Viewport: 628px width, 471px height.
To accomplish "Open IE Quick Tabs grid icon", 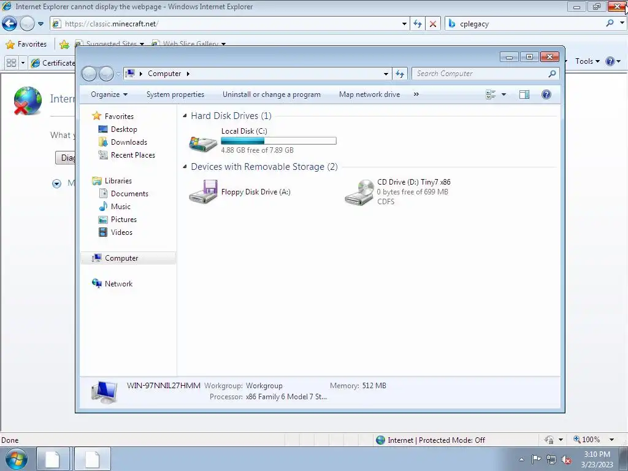I will tap(12, 63).
